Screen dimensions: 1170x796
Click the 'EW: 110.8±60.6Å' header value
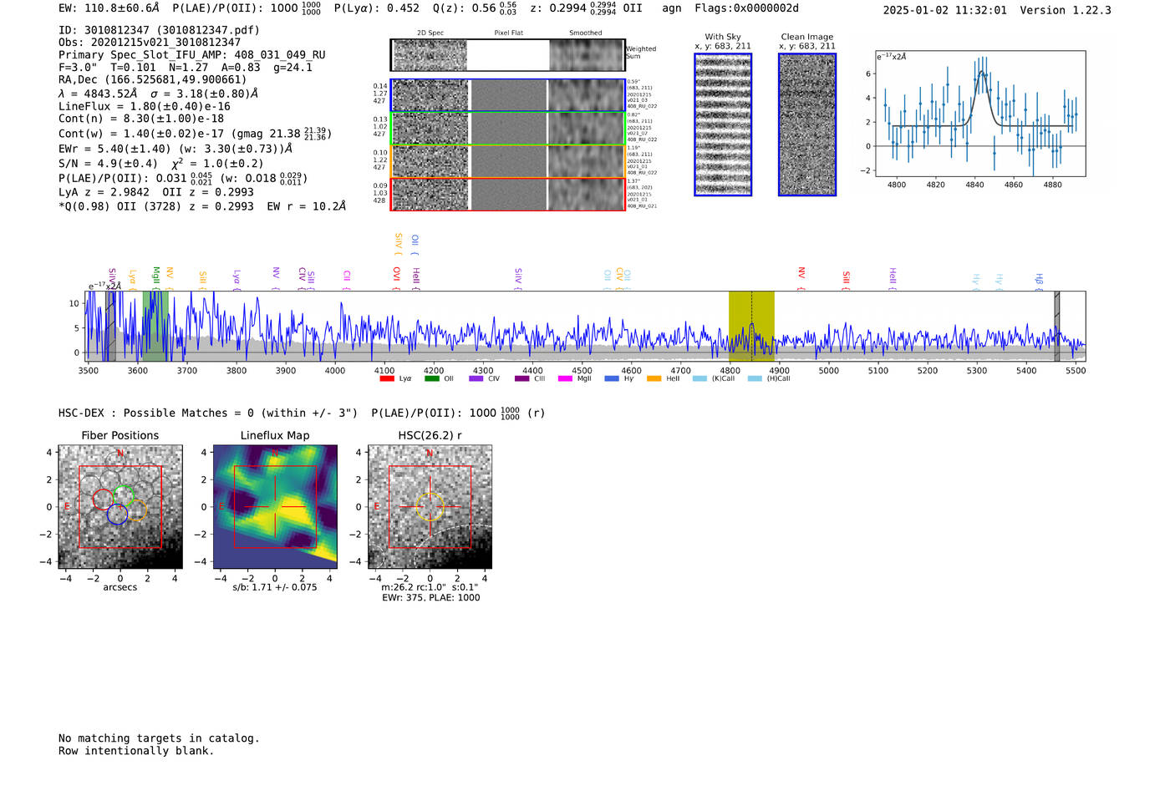click(x=109, y=8)
